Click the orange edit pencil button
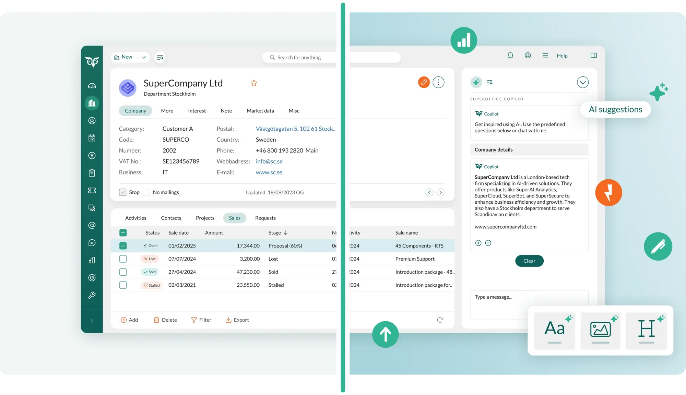 pyautogui.click(x=424, y=82)
